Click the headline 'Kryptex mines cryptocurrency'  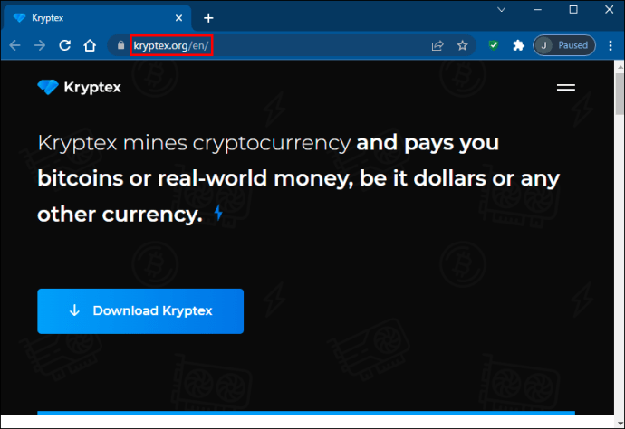click(x=194, y=143)
